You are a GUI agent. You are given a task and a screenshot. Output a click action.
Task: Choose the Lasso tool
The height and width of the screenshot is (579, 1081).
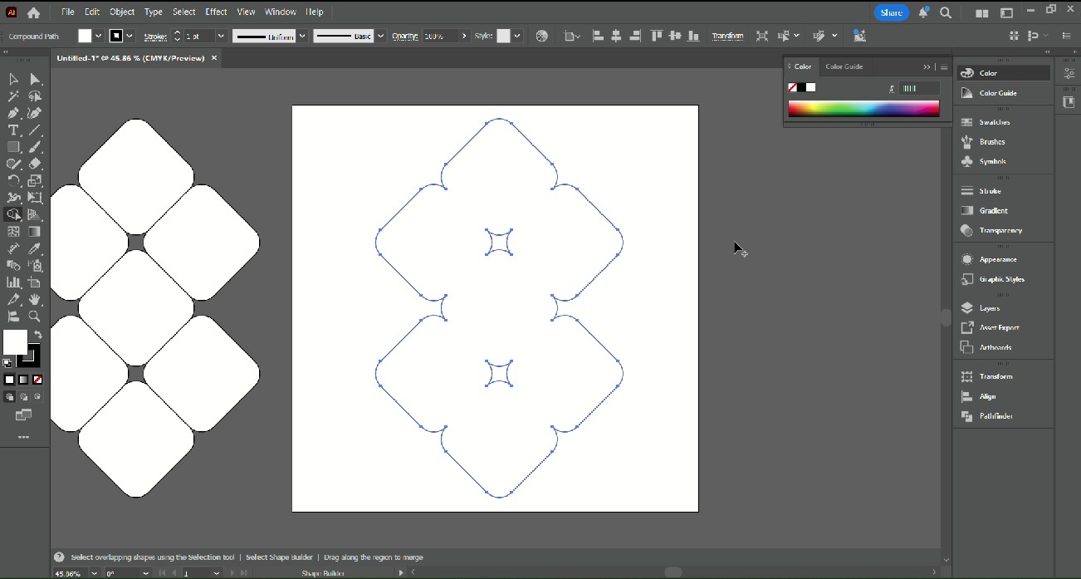point(35,96)
